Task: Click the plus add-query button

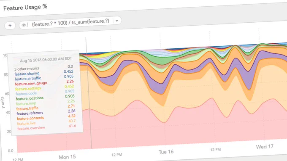Action: (10, 26)
